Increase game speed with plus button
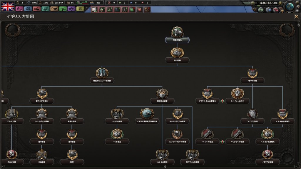The width and height of the screenshot is (301, 169). tap(280, 3)
